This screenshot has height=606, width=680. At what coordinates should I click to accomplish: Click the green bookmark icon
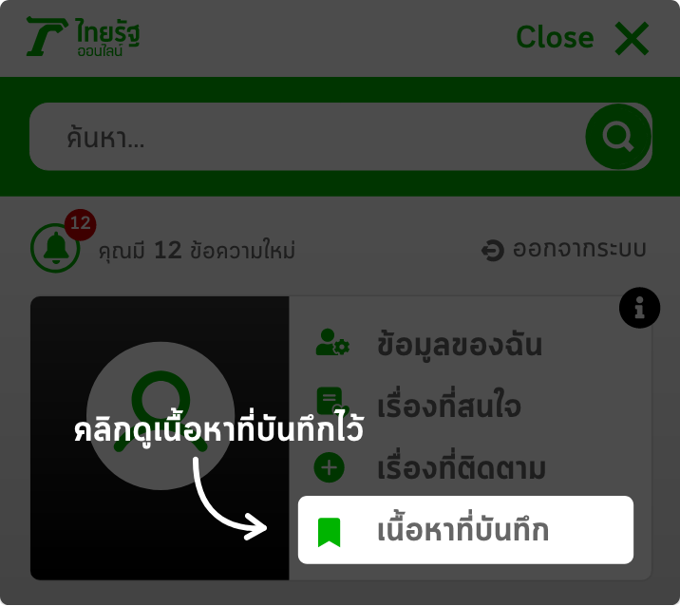330,532
